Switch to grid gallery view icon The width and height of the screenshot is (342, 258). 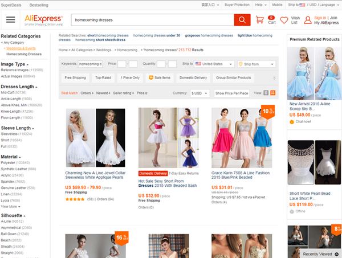click(273, 93)
